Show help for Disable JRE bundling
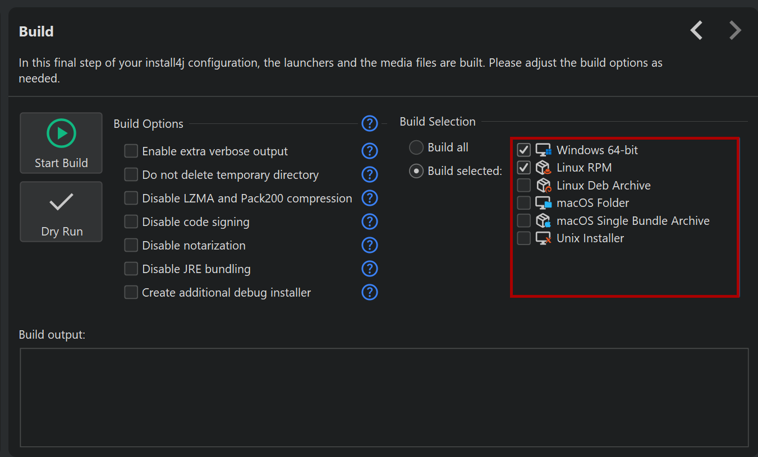758x457 pixels. [x=370, y=269]
